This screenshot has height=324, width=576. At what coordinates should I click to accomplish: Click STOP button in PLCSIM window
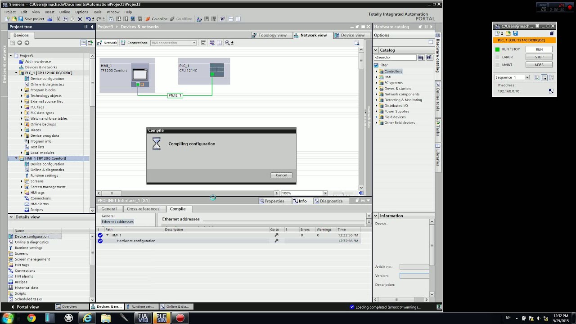(539, 57)
